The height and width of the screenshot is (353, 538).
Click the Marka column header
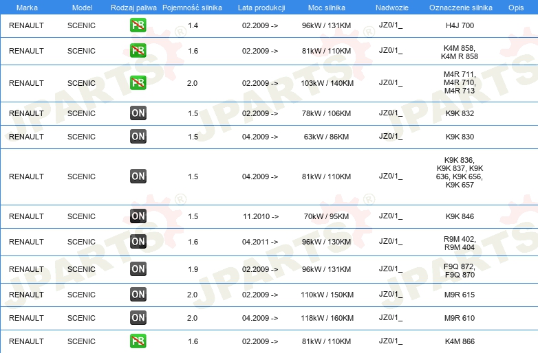click(x=27, y=8)
